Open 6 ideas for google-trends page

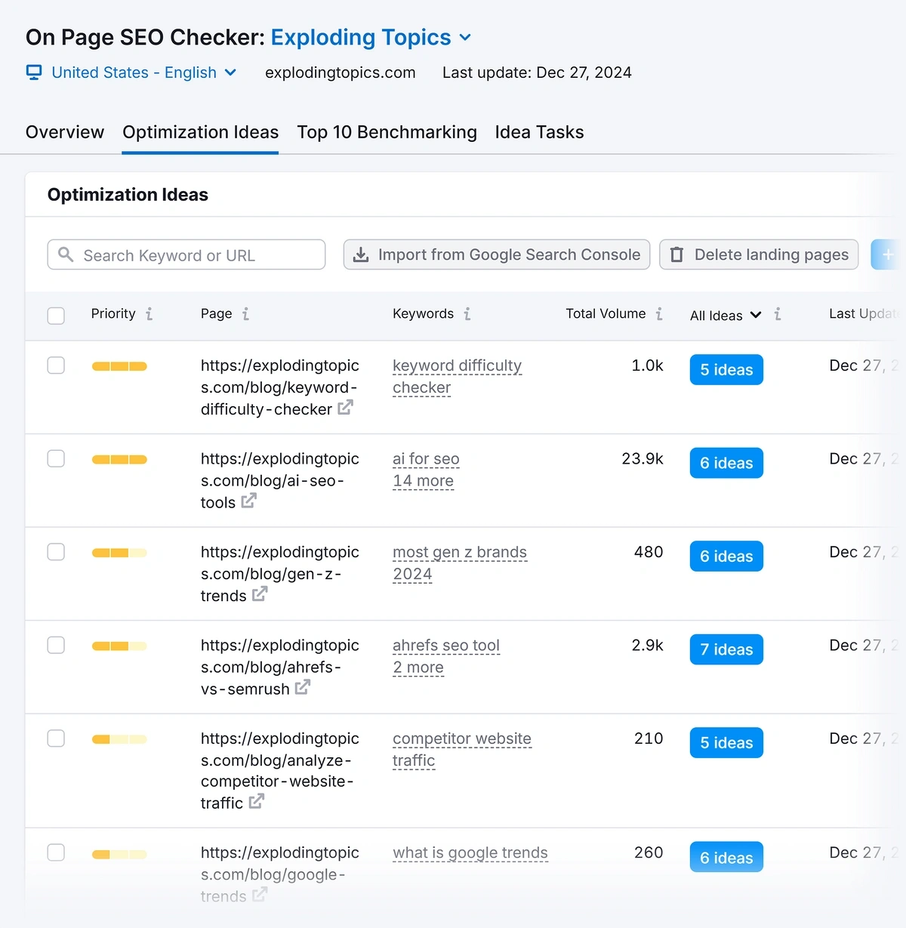pos(726,857)
